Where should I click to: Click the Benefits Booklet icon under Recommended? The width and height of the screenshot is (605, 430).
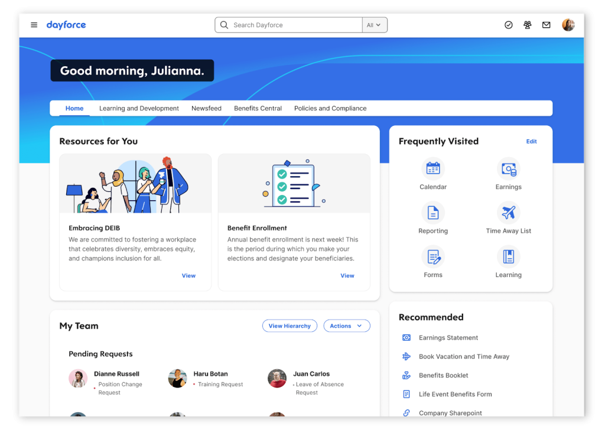click(x=406, y=375)
